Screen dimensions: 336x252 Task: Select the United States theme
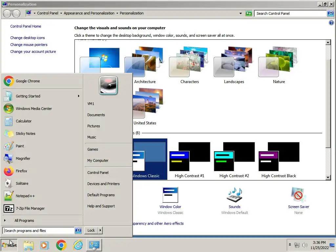(x=147, y=107)
